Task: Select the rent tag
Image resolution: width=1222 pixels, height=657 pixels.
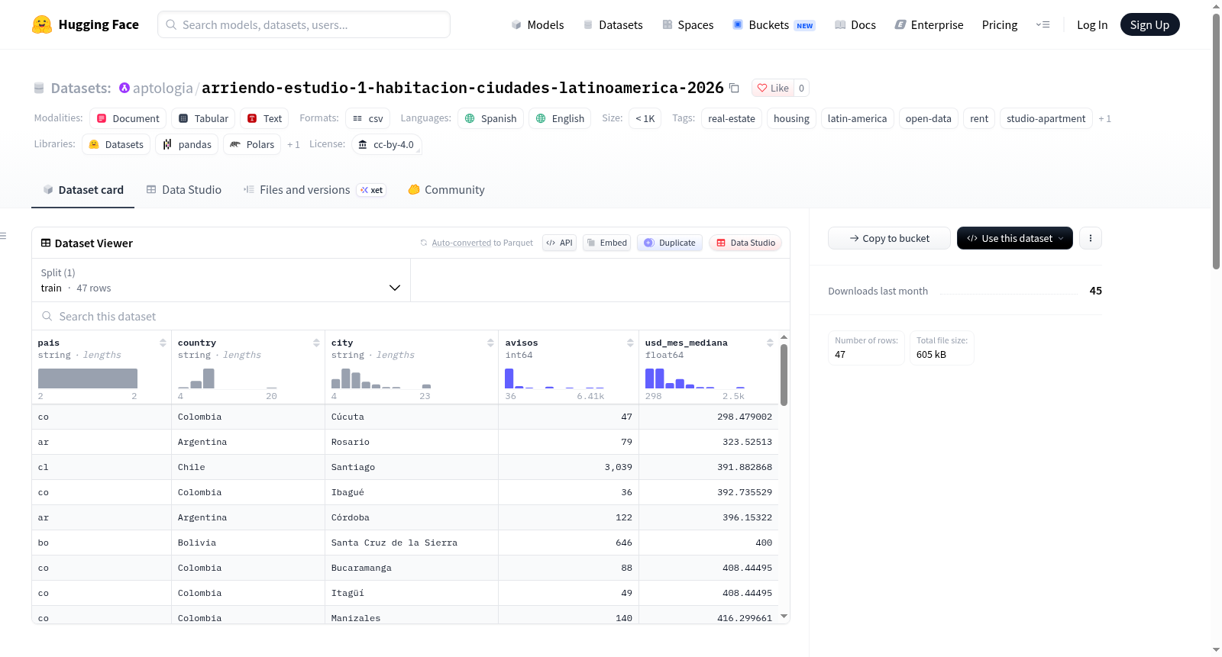Action: pyautogui.click(x=979, y=118)
